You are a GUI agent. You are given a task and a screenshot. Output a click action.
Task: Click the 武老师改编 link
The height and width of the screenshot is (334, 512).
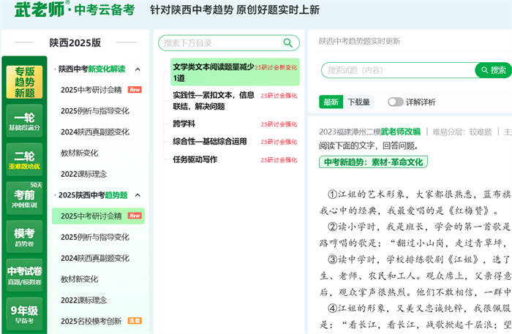pyautogui.click(x=400, y=132)
